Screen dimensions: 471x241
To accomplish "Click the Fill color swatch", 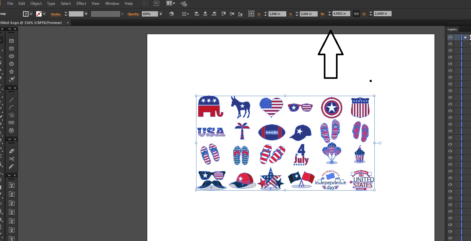I will click(26, 14).
